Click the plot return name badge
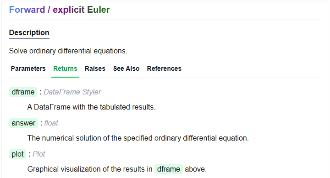This screenshot has width=330, height=178. (18, 154)
